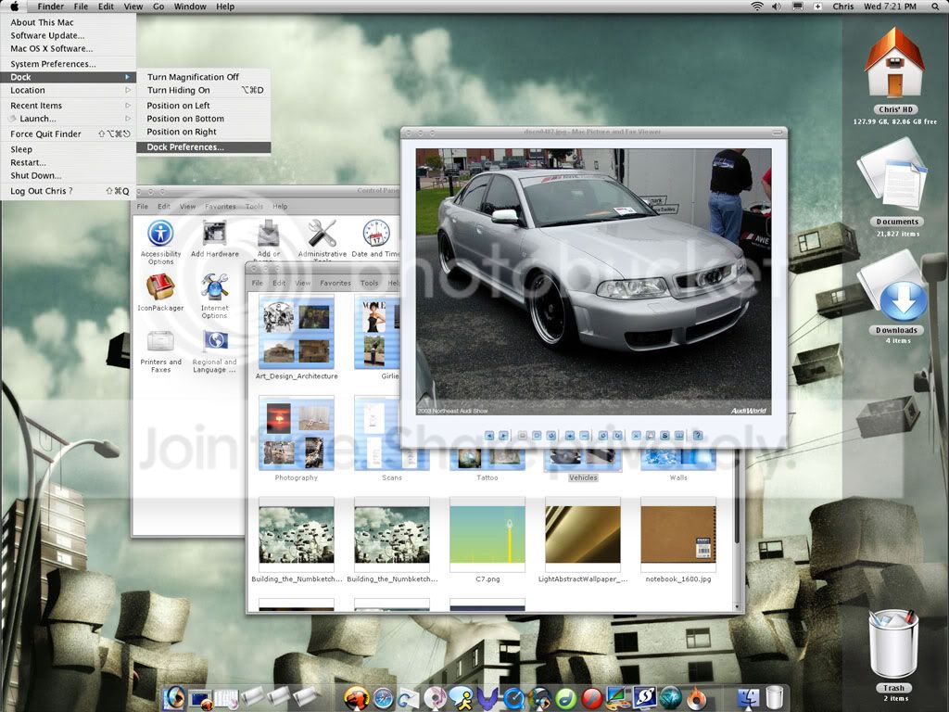This screenshot has width=949, height=712.
Task: Open Internet Options icon
Action: pos(215,296)
